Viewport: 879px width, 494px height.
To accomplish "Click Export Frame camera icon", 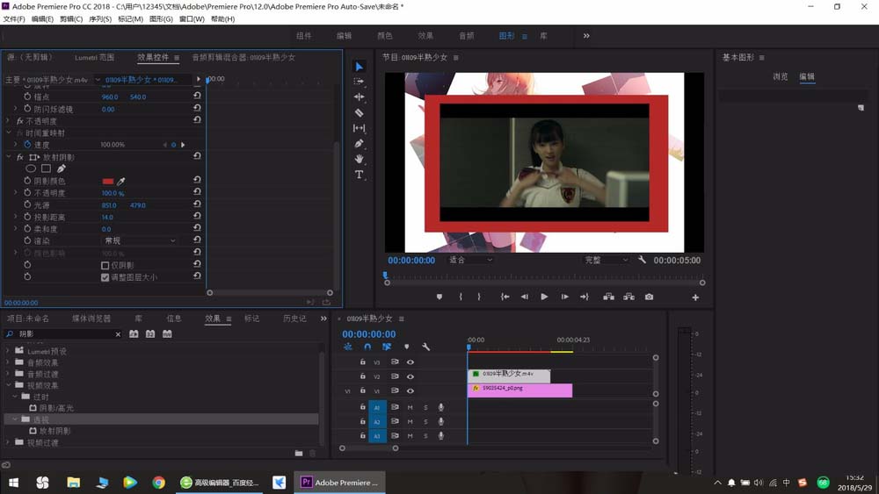I will 650,297.
